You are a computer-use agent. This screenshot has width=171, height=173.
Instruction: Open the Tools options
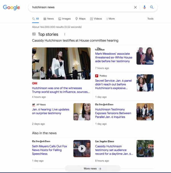click(x=150, y=19)
